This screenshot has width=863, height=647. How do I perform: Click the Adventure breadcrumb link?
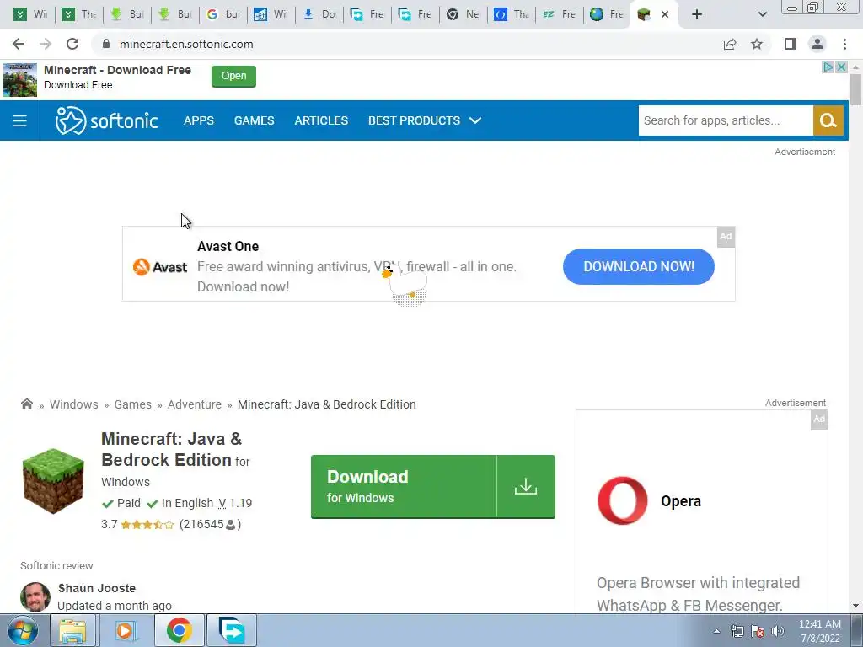coord(195,404)
